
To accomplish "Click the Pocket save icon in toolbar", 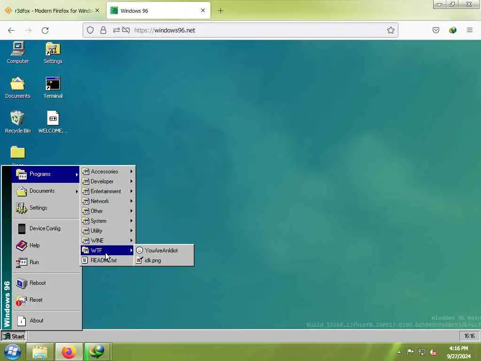I will [436, 30].
